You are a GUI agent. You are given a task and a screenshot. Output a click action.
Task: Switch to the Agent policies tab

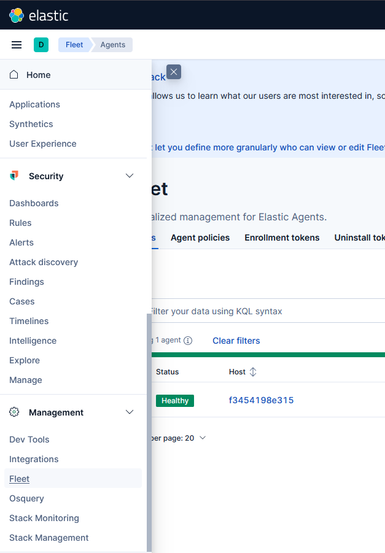[200, 238]
